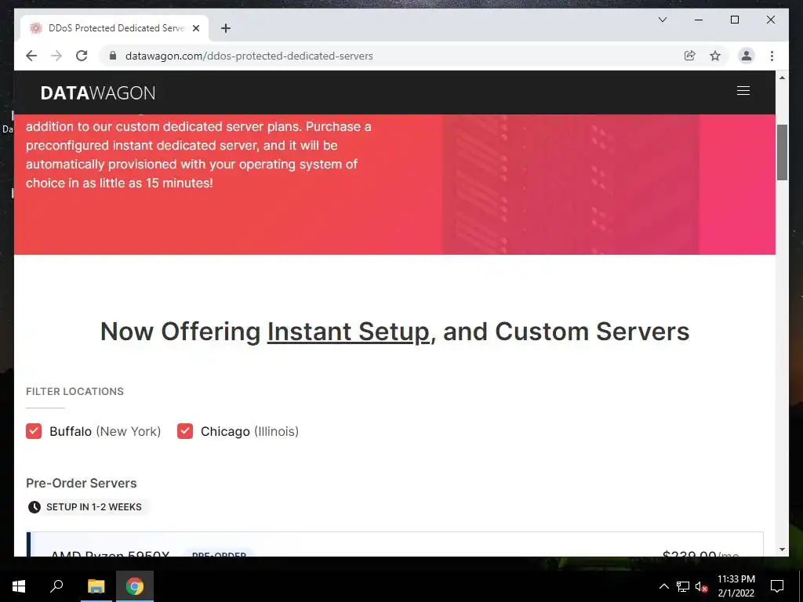This screenshot has height=602, width=803.
Task: Open the muted volume tray icon
Action: pyautogui.click(x=701, y=586)
